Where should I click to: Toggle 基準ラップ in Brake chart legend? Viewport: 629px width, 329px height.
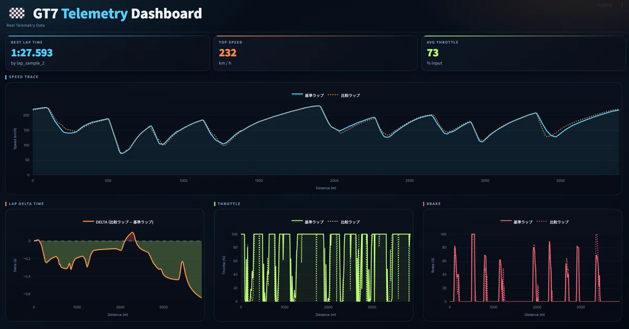click(x=516, y=222)
